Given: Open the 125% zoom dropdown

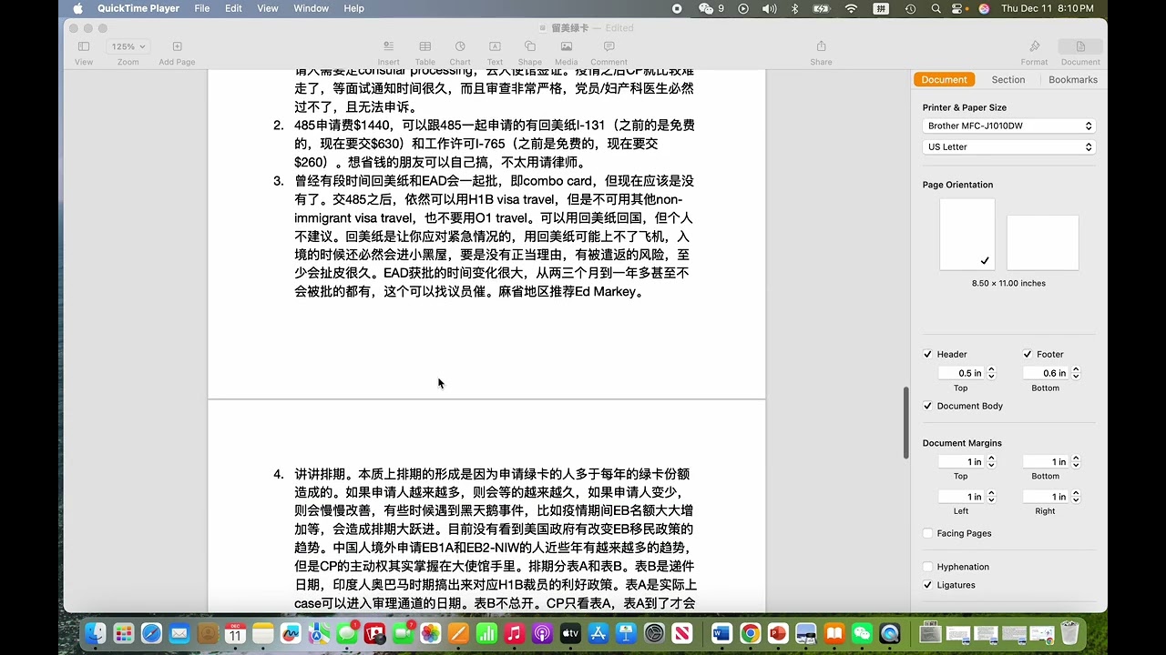Looking at the screenshot, I should tap(128, 46).
